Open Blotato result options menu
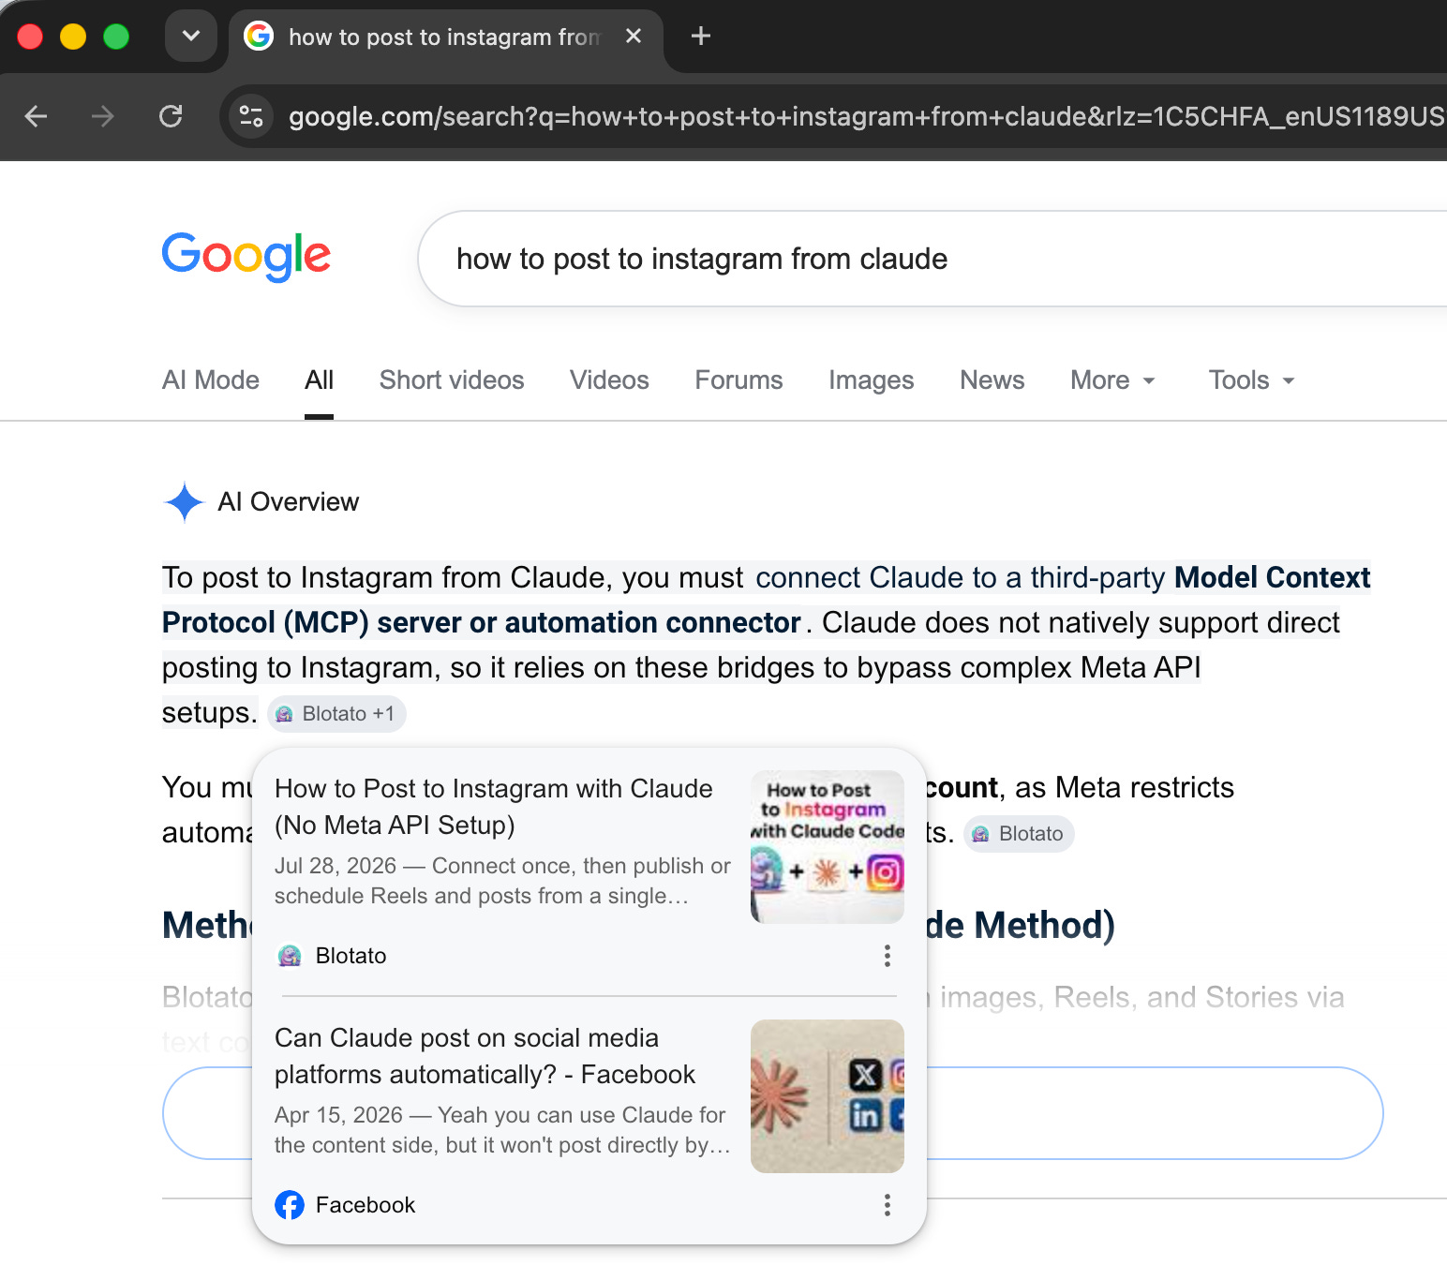1447x1265 pixels. tap(887, 956)
